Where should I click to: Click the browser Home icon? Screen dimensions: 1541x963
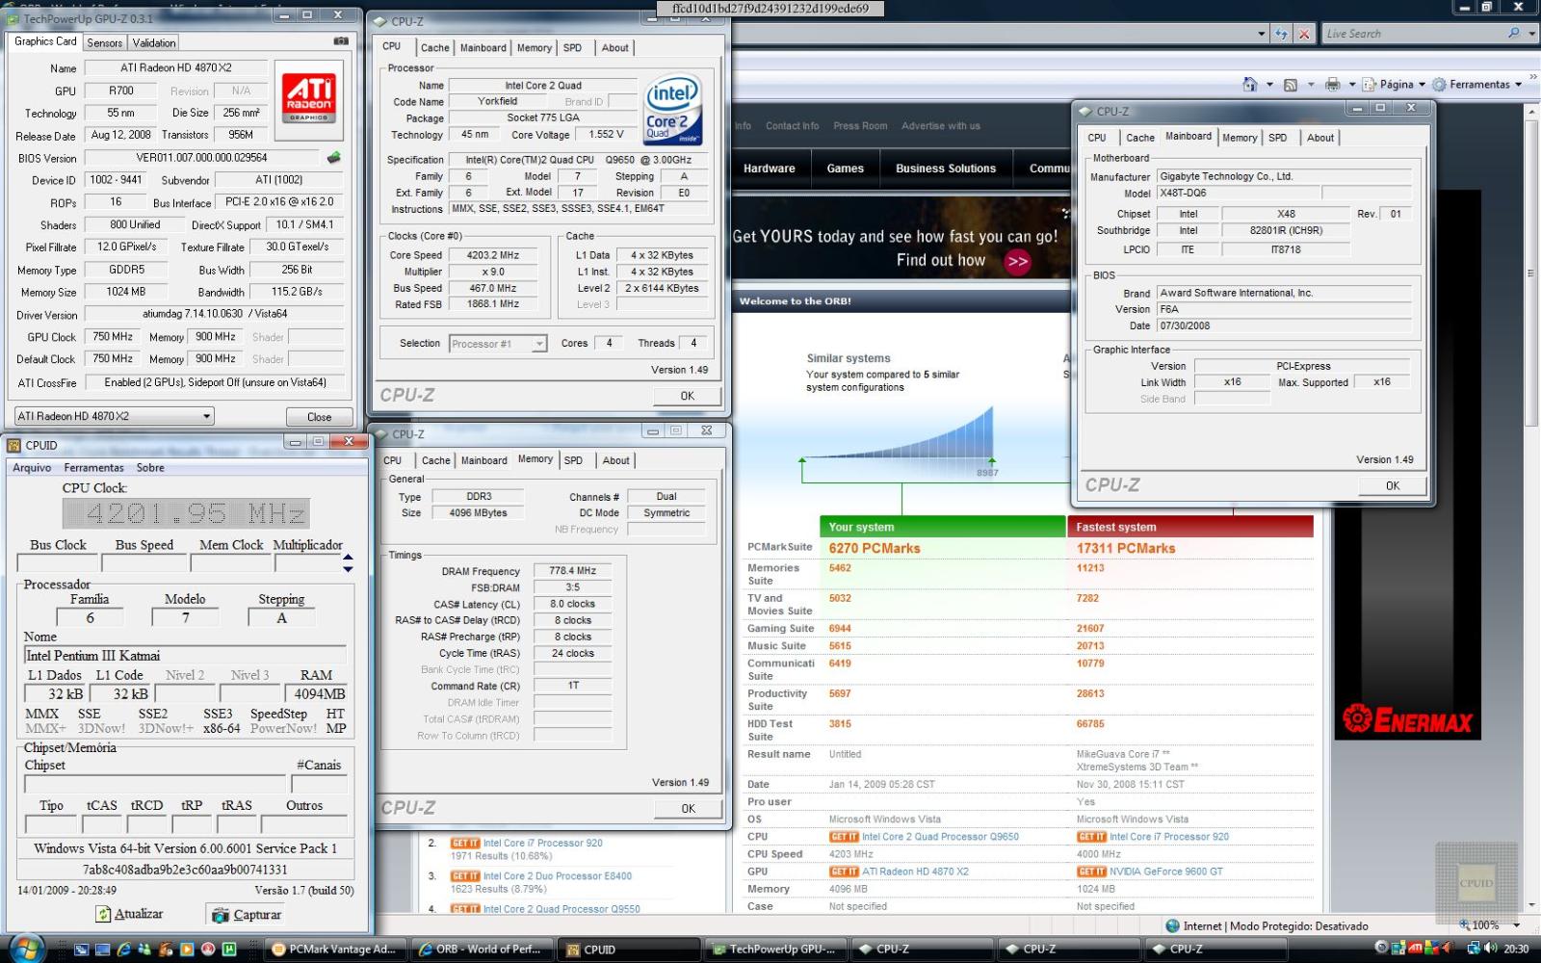[1250, 84]
